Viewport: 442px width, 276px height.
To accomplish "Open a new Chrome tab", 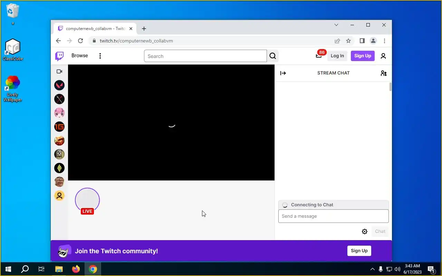I will point(144,29).
